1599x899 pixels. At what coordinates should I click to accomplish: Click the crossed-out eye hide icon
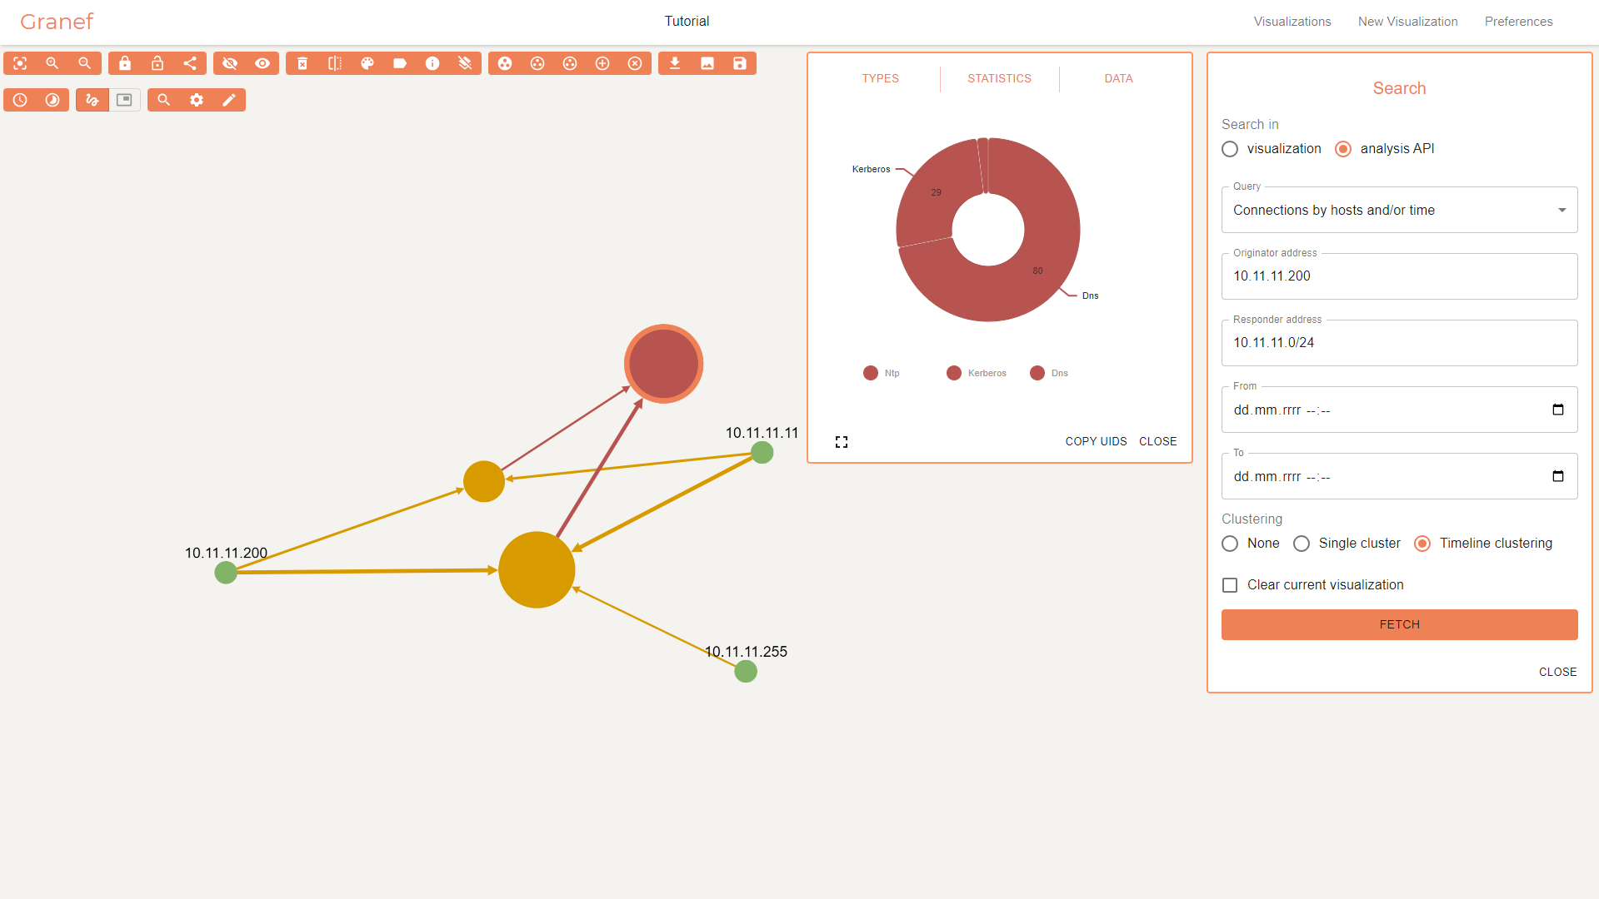coord(230,63)
